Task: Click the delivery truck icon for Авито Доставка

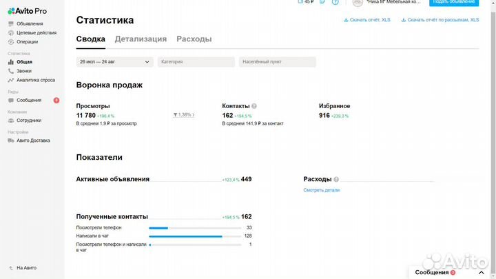Action: [x=11, y=141]
